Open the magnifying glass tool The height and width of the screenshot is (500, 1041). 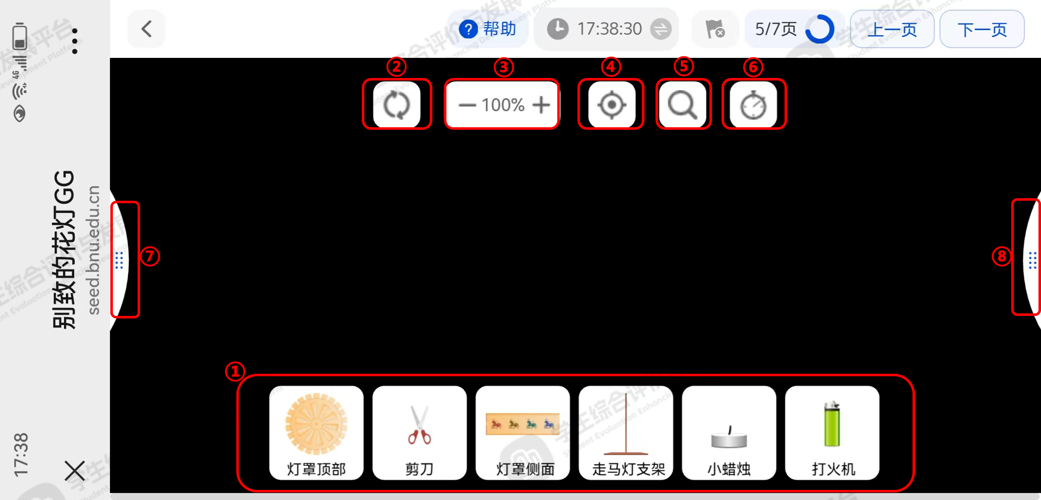click(683, 105)
